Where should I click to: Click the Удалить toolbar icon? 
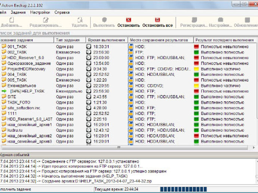[x=80, y=20]
